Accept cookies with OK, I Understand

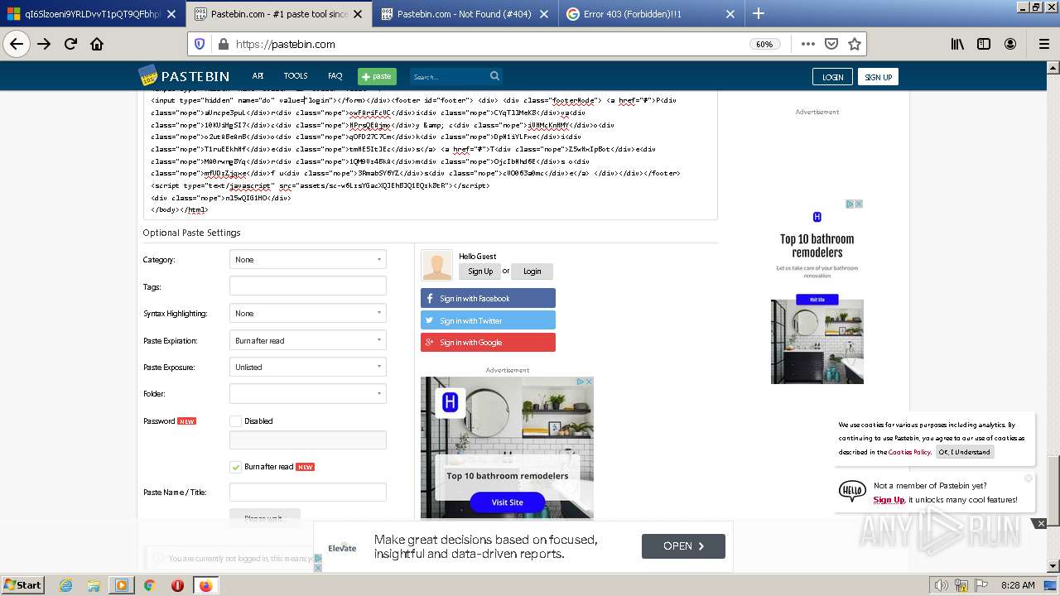coord(964,452)
